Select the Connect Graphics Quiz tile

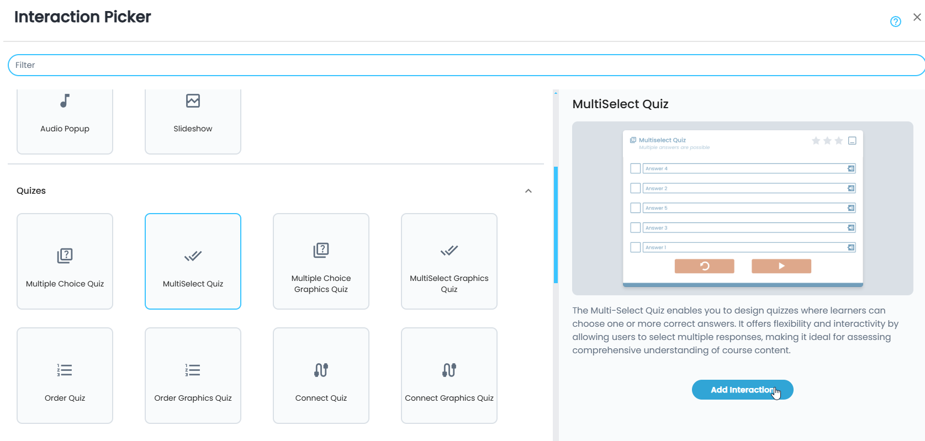[449, 375]
